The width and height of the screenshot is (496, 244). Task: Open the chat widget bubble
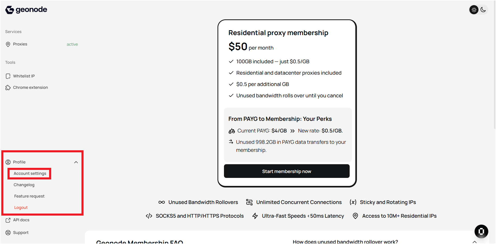point(481,231)
